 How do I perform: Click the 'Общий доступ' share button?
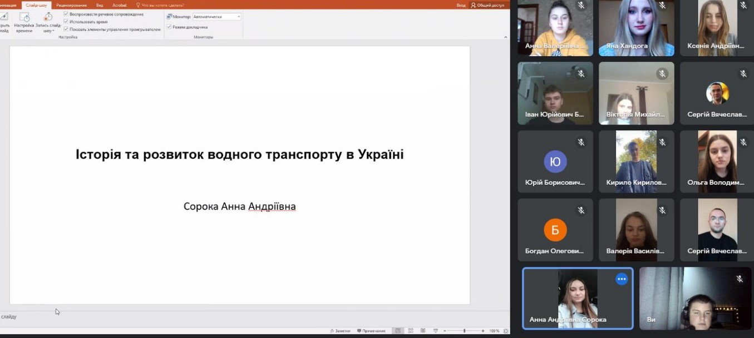click(x=487, y=5)
